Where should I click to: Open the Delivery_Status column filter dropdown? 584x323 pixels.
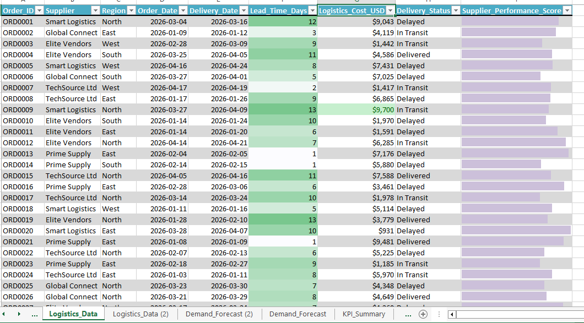(456, 10)
